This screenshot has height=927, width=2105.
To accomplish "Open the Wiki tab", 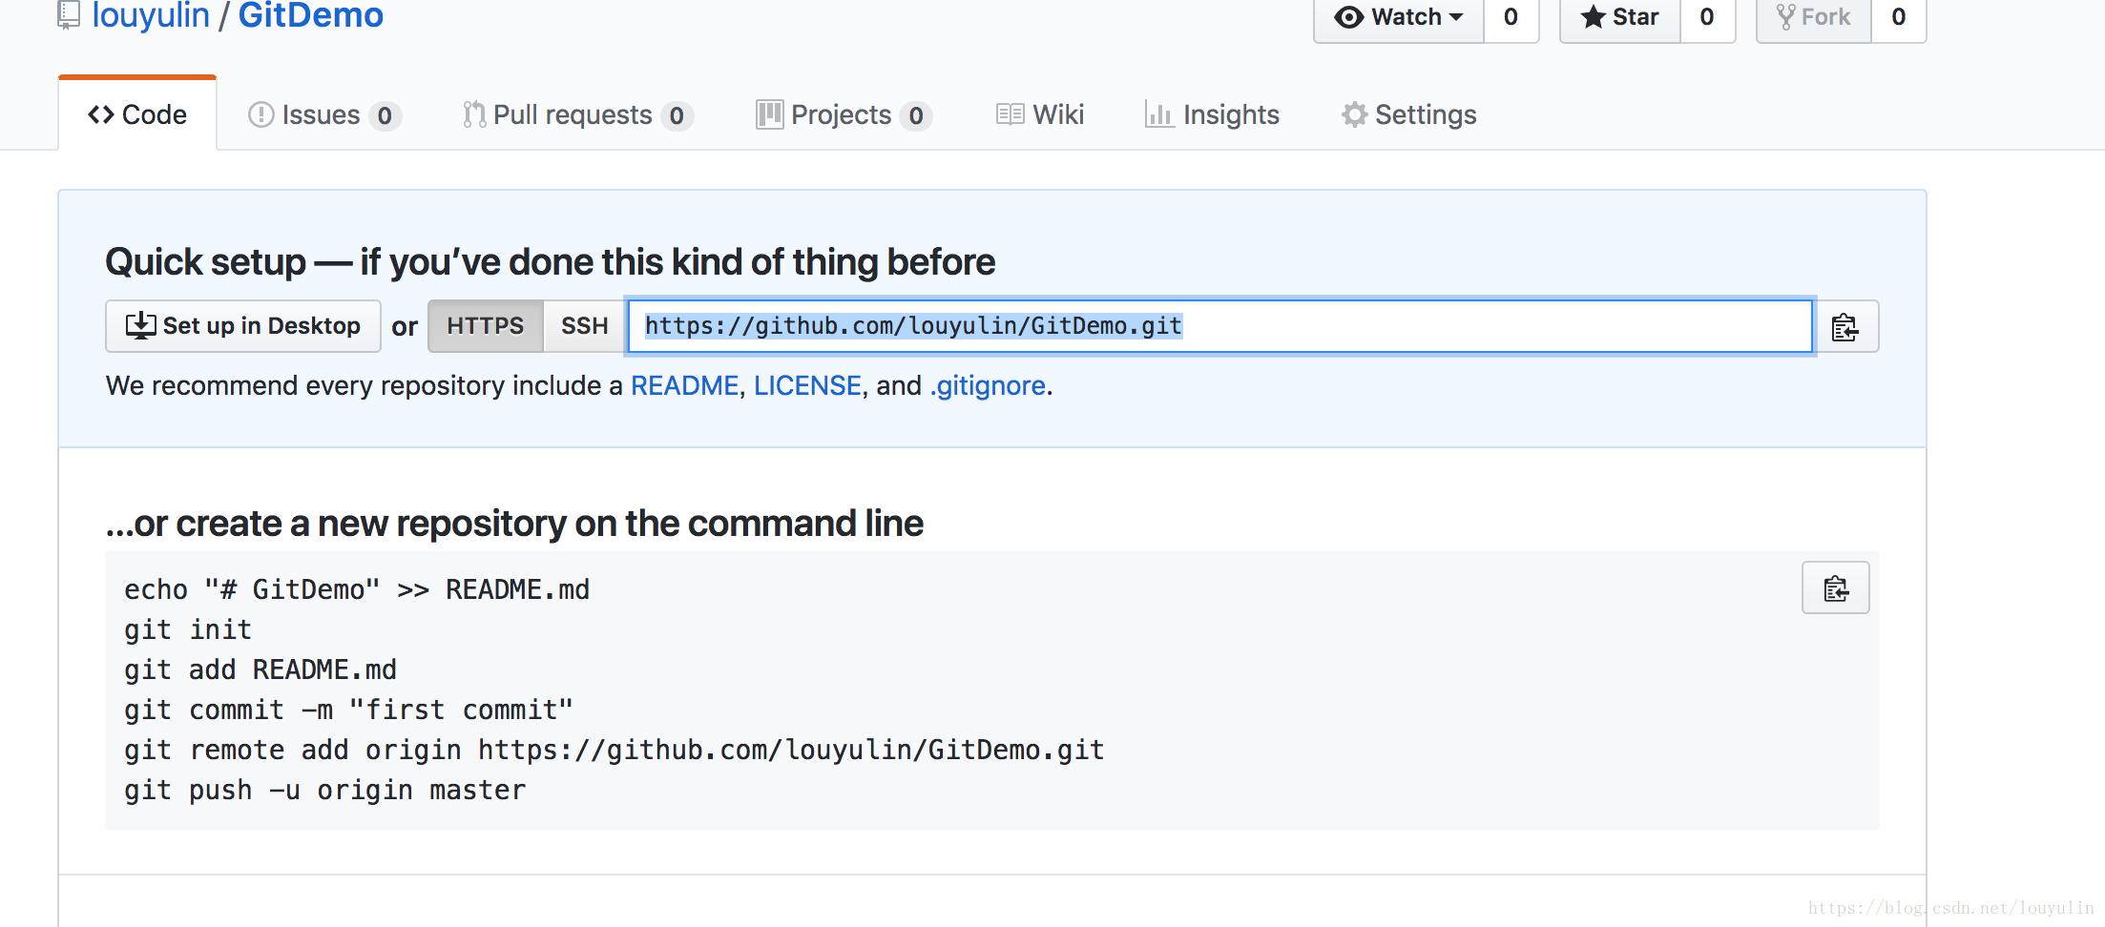I will [1040, 114].
